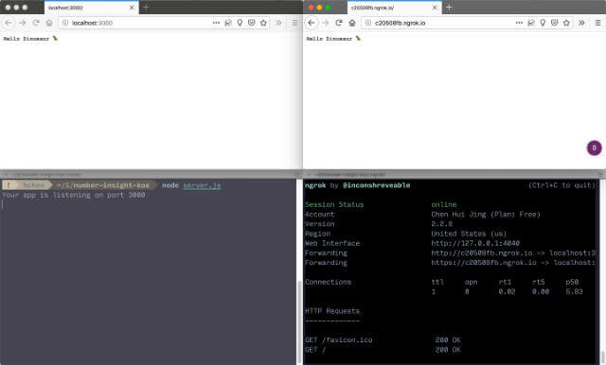Reload the localhost:3000 page
The height and width of the screenshot is (365, 606).
[36, 23]
